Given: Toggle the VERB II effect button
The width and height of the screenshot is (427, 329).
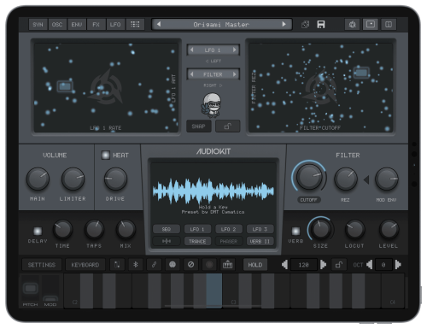Looking at the screenshot, I should pyautogui.click(x=260, y=241).
